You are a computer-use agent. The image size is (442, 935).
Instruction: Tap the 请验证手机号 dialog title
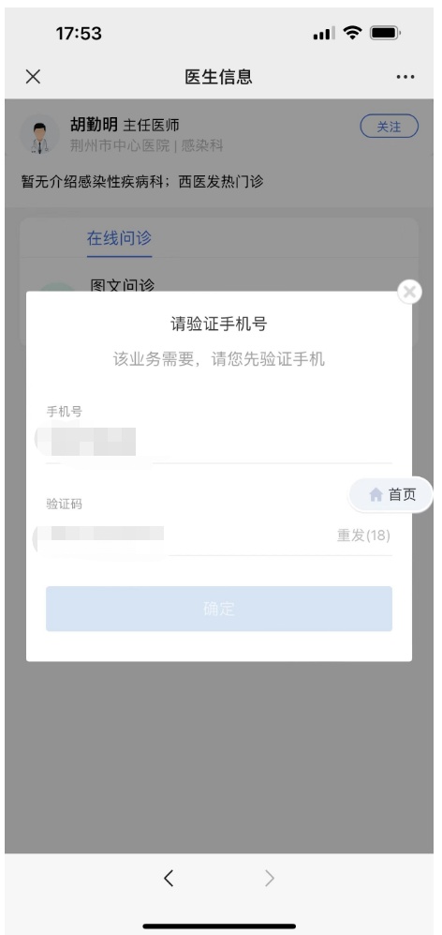[x=218, y=324]
